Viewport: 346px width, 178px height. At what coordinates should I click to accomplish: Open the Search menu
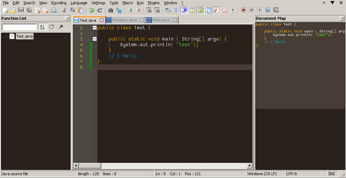pyautogui.click(x=29, y=3)
